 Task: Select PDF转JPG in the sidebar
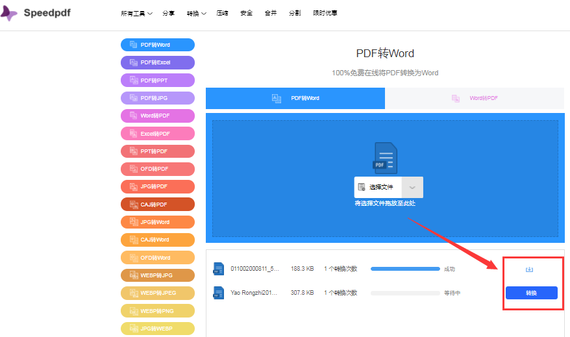coord(158,98)
